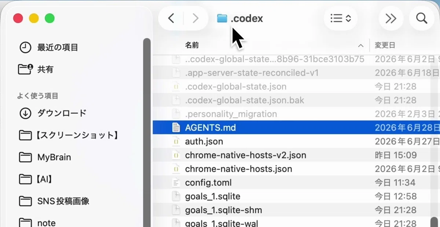440x227 pixels.
Task: Click the goals_1.sqlite-shm file icon
Action: tap(176, 210)
